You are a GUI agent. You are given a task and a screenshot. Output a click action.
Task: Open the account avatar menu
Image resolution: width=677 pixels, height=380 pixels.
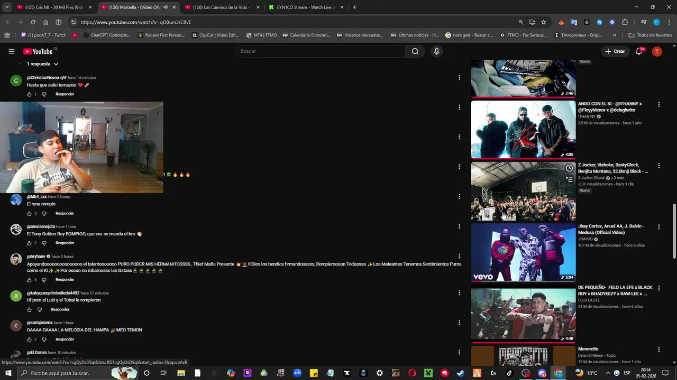pos(657,51)
